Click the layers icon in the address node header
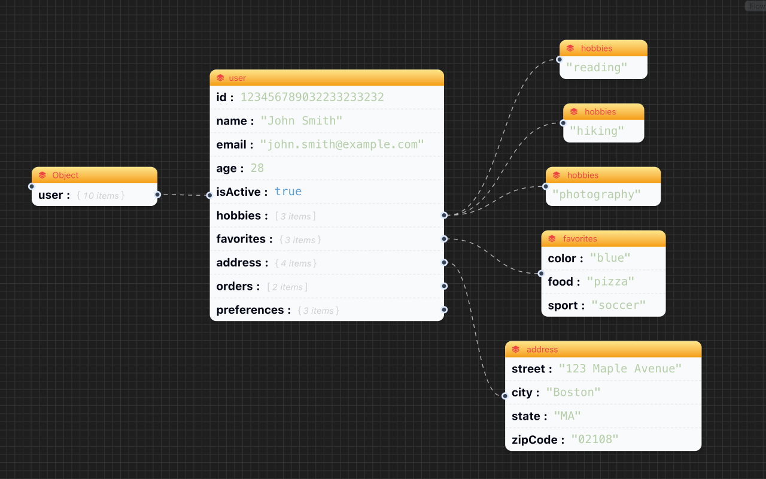This screenshot has width=766, height=479. 516,350
